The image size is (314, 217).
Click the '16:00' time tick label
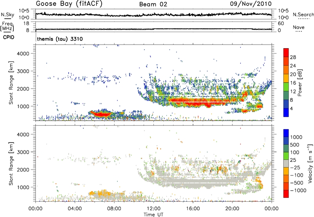[193, 209]
